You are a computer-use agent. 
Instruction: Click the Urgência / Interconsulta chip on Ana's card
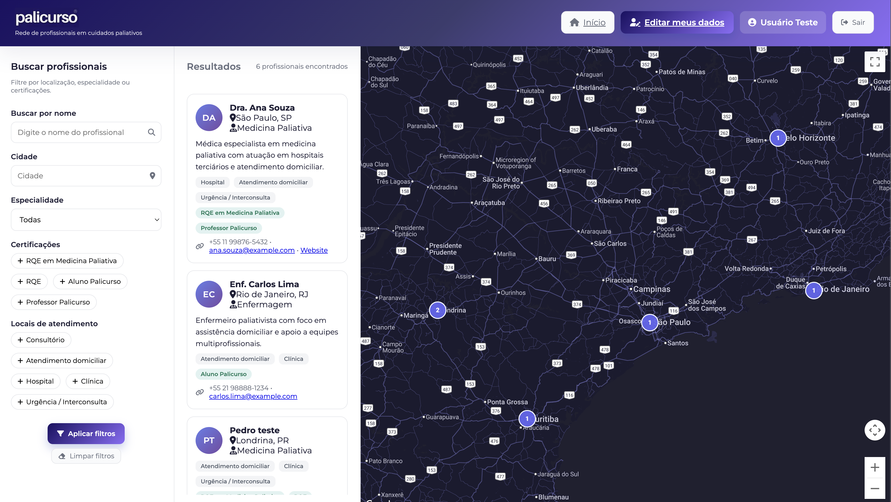tap(235, 197)
